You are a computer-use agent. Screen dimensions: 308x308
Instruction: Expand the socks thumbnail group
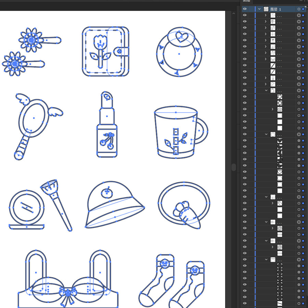tap(266, 53)
